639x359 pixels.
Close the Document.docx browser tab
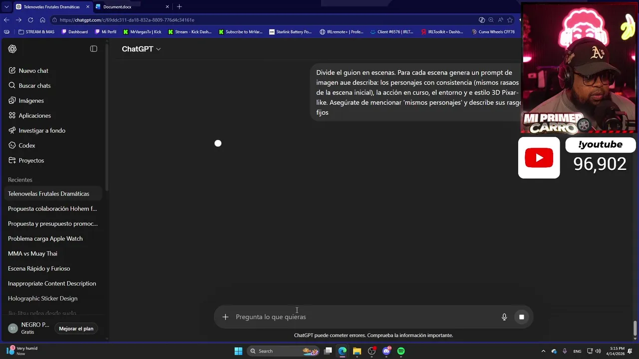coord(167,7)
